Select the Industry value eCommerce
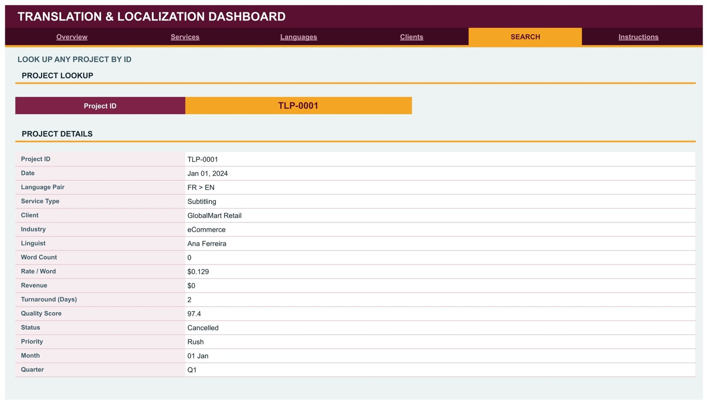 (x=207, y=230)
